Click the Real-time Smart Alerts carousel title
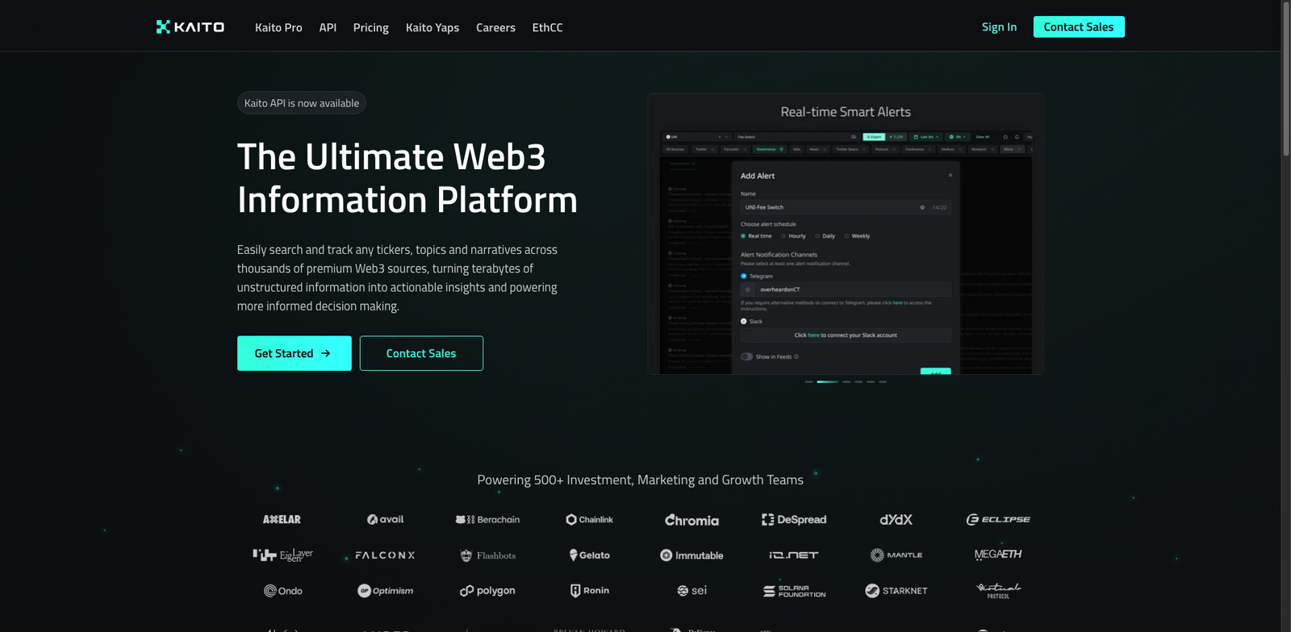The height and width of the screenshot is (632, 1291). point(846,112)
